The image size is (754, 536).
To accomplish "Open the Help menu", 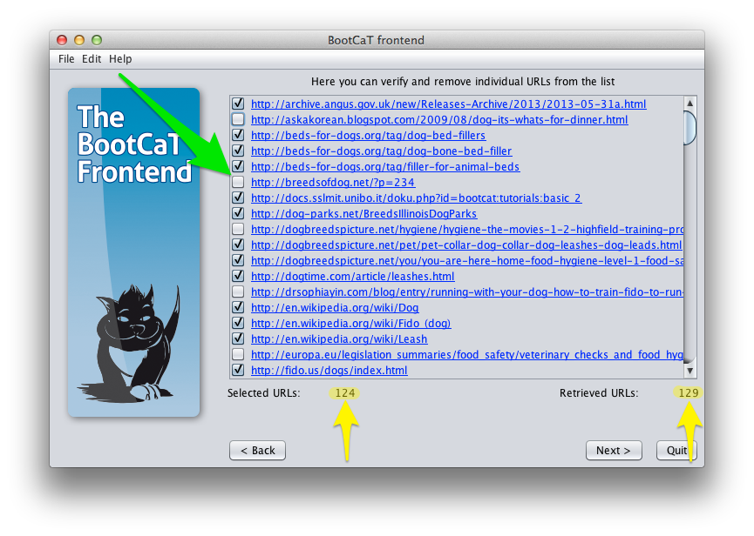I will (120, 59).
